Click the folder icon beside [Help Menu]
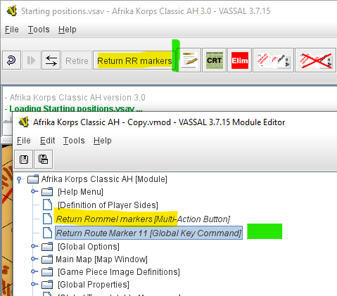 [x=47, y=192]
